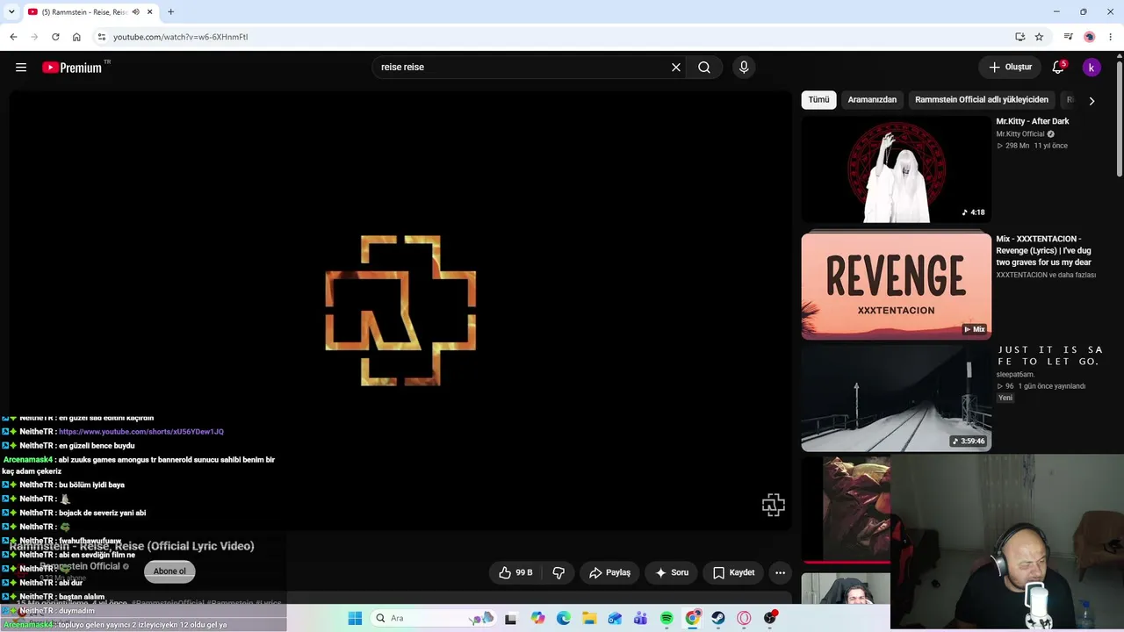
Task: Share the video with Paylaş
Action: (609, 572)
